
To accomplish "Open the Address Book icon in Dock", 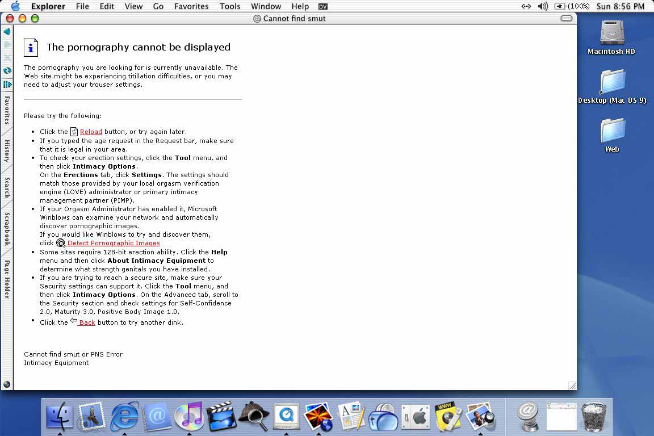I will [x=157, y=416].
